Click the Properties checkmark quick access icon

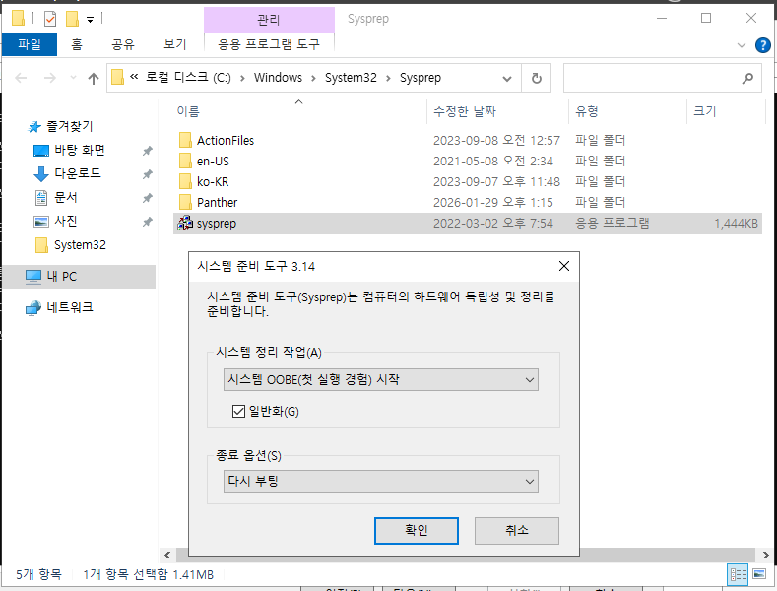50,19
